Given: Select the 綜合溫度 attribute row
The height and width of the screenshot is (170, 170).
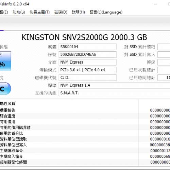Looking at the screenshot, I should tap(85, 116).
